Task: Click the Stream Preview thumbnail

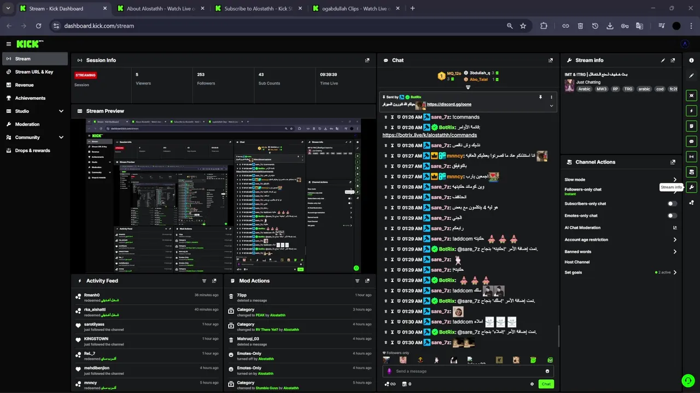Action: click(224, 195)
